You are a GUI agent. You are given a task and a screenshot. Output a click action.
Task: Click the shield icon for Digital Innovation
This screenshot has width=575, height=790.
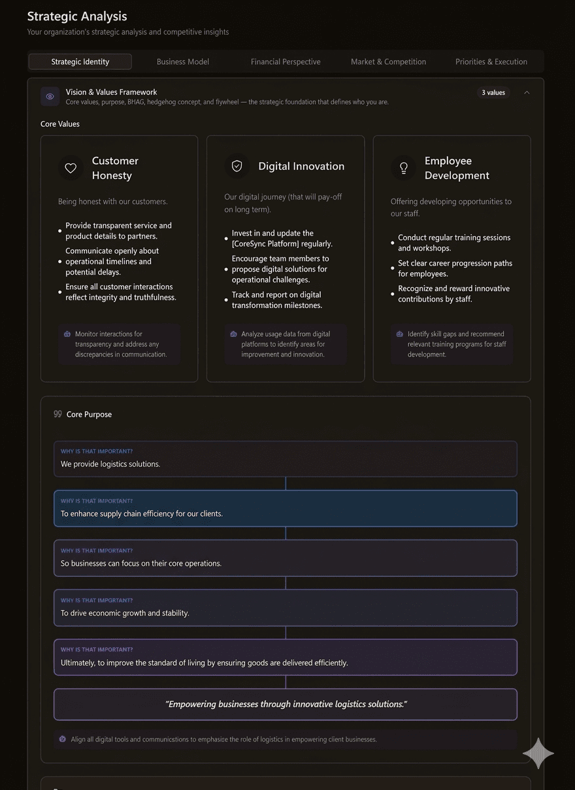click(237, 166)
